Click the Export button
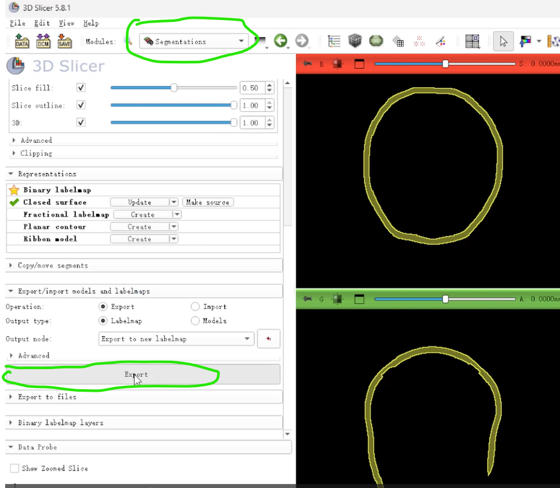The image size is (560, 488). (x=143, y=374)
